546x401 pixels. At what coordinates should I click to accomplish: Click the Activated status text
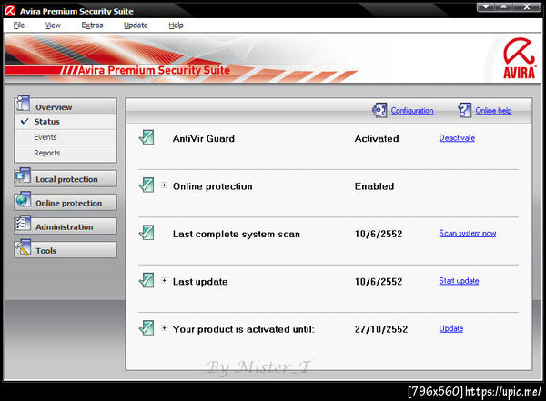pyautogui.click(x=377, y=138)
